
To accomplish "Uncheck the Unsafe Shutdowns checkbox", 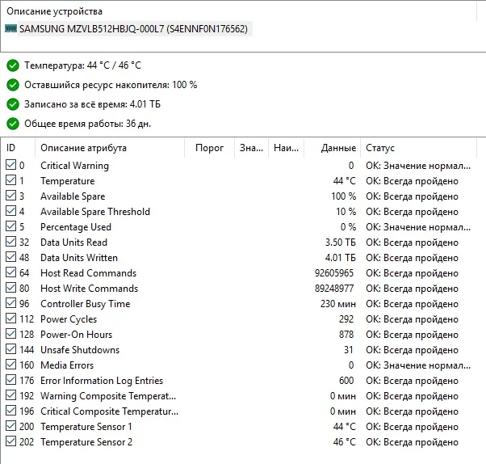I will tap(10, 349).
